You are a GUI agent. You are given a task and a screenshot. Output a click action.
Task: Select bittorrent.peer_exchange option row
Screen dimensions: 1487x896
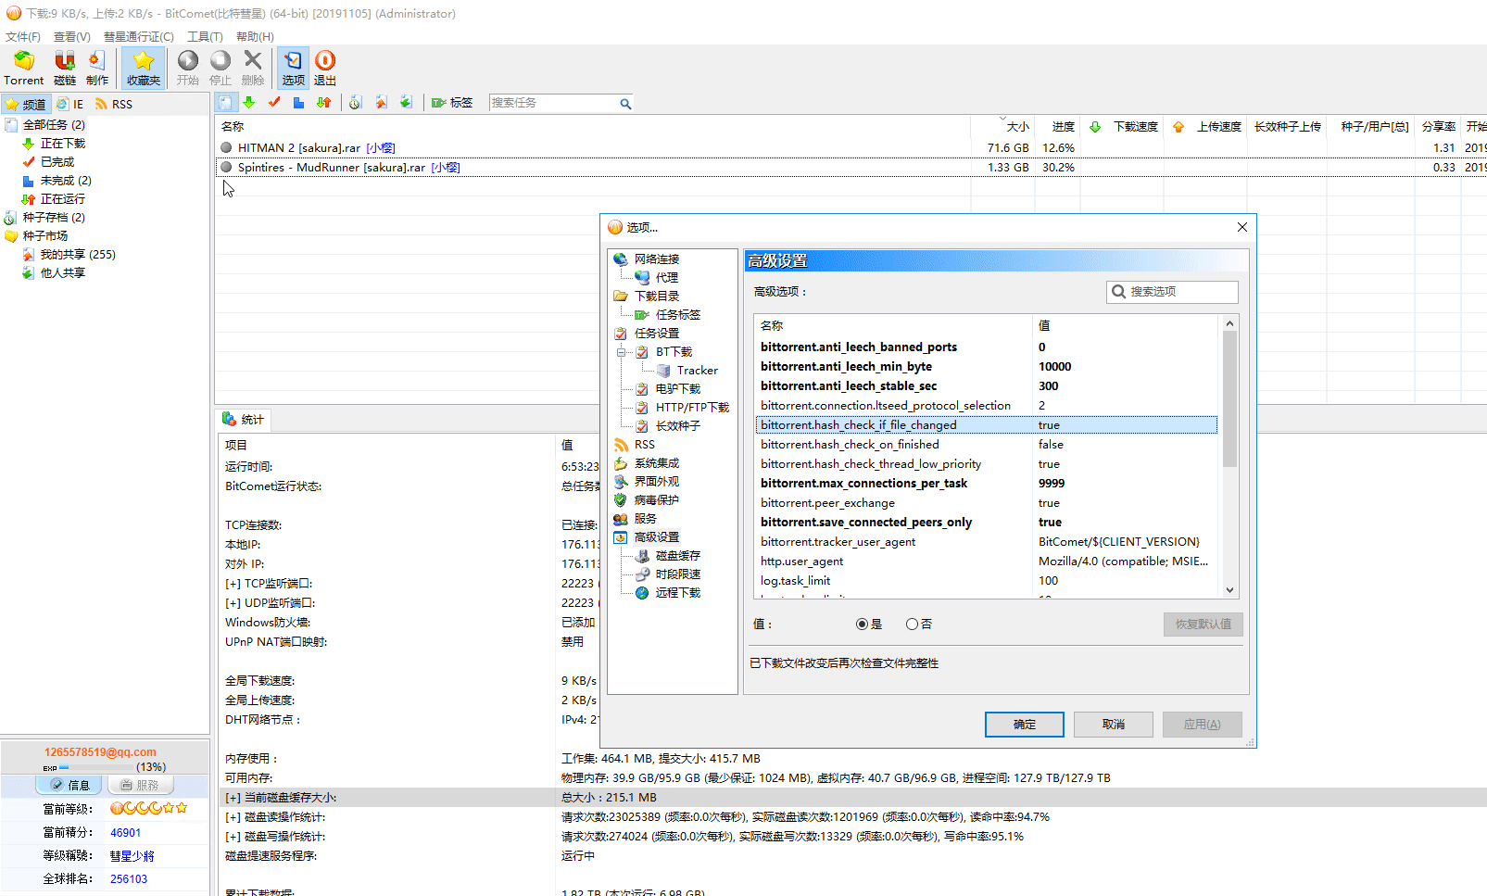pos(987,503)
